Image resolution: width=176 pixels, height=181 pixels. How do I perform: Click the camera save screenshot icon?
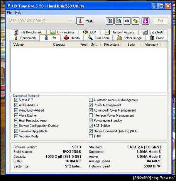point(127,21)
